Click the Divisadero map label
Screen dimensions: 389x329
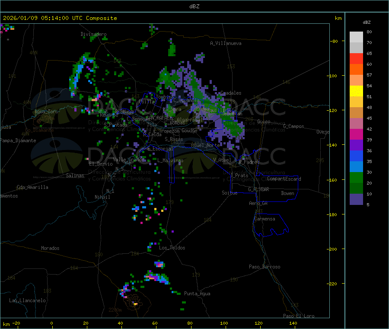[x=93, y=34]
